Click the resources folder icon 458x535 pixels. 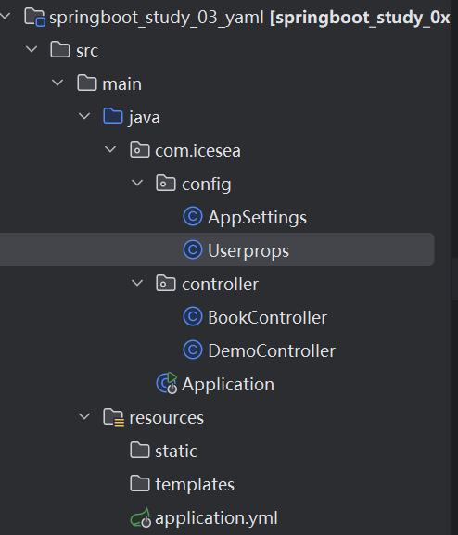[x=113, y=417]
